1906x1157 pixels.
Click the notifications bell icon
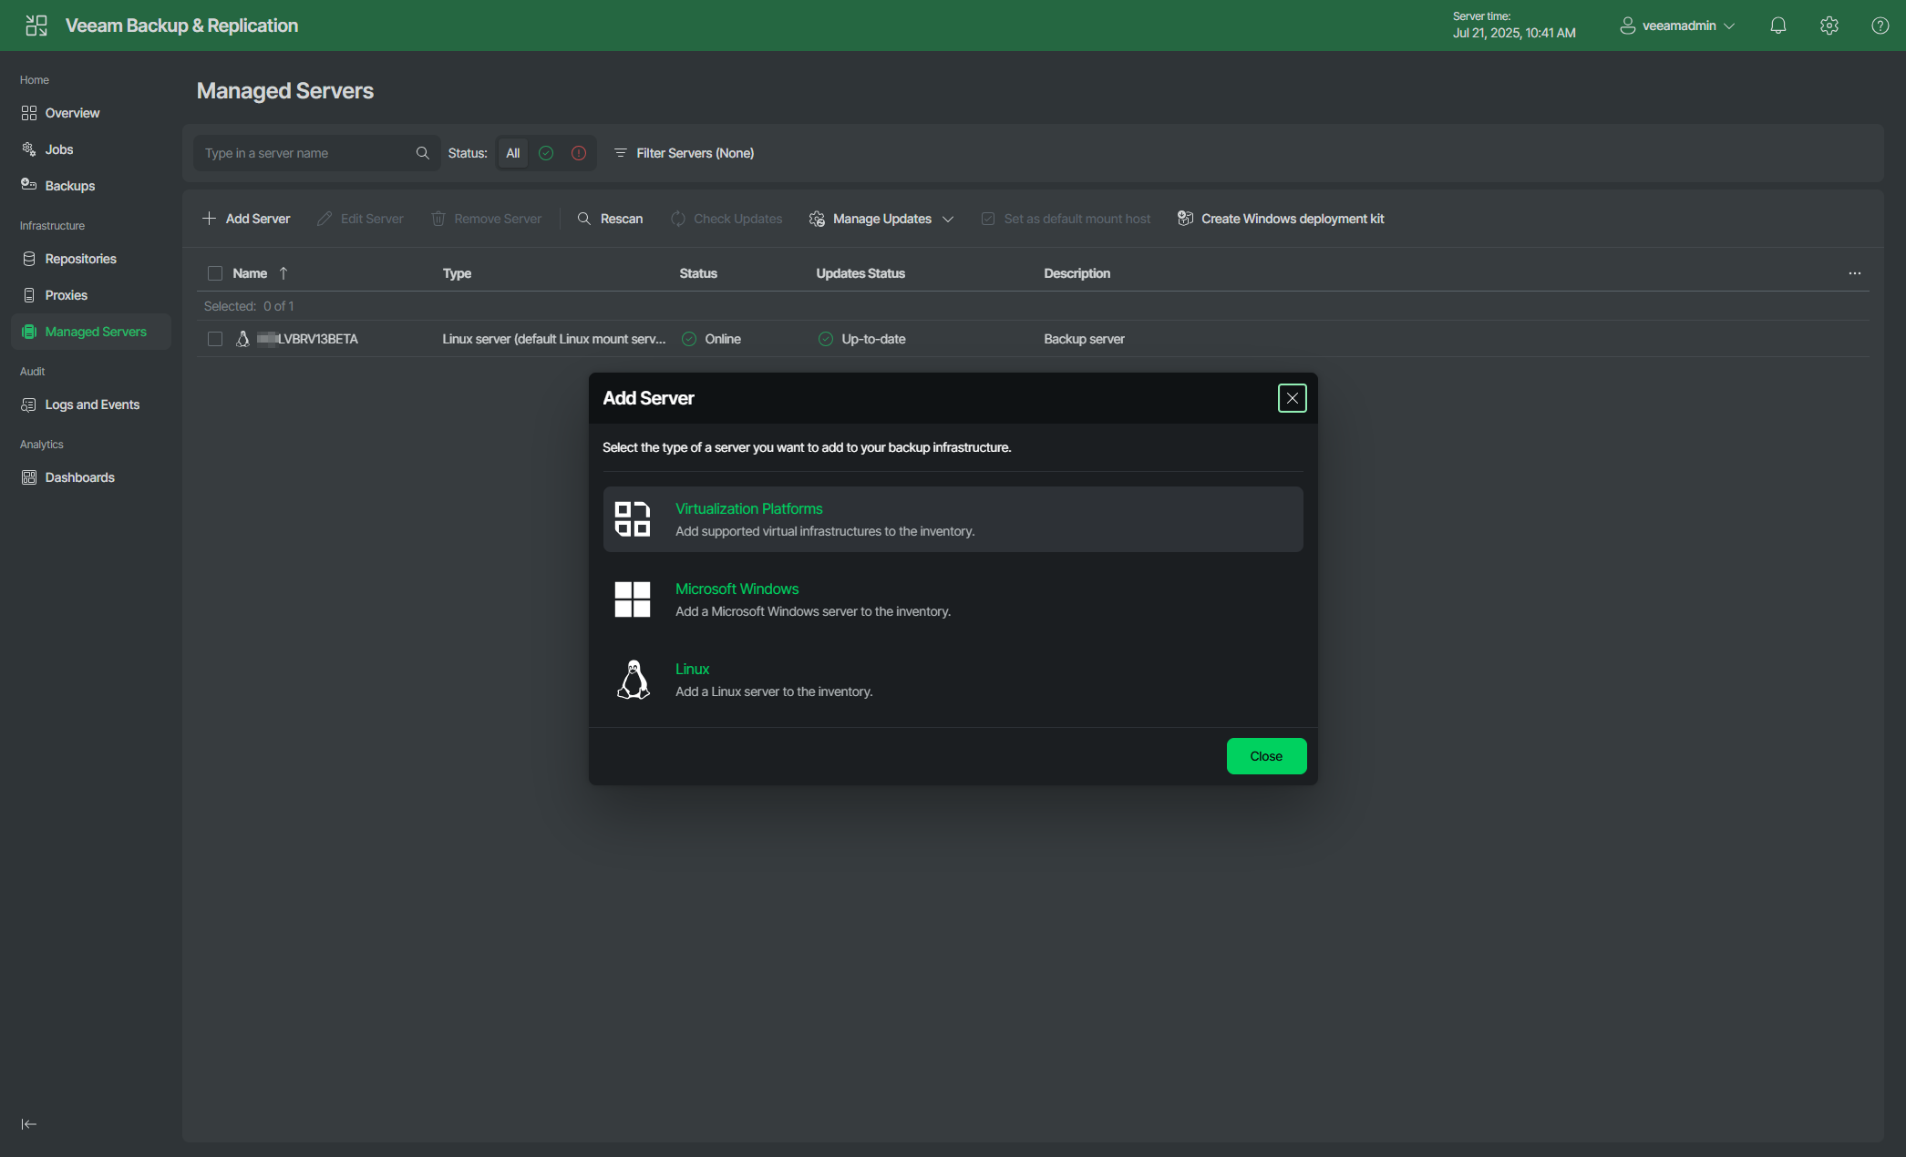pos(1777,26)
